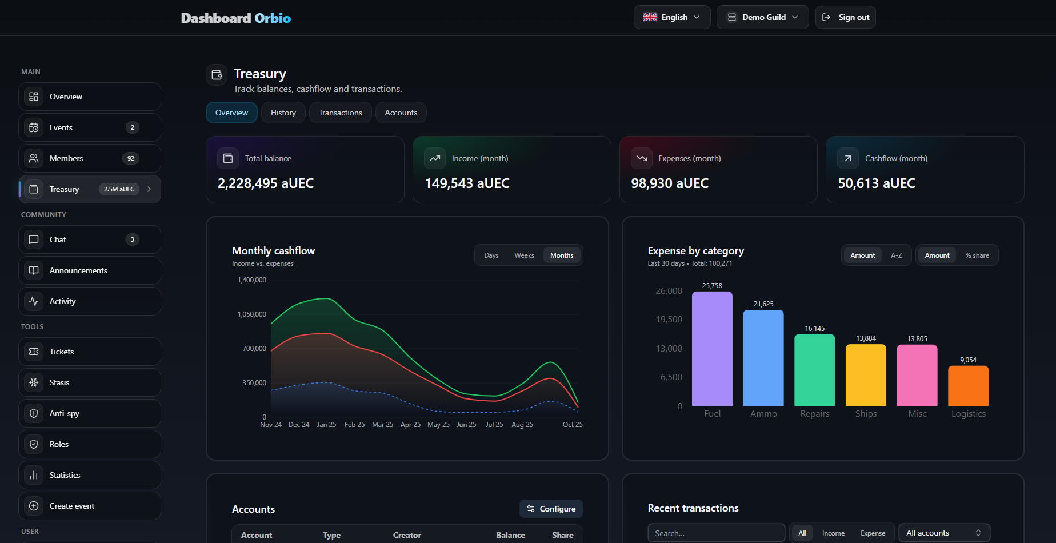This screenshot has height=543, width=1056.
Task: Switch cashflow chart to Weeks view
Action: (524, 255)
